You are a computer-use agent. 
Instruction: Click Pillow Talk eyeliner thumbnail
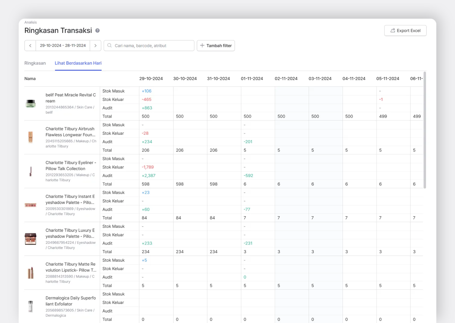[x=31, y=171]
